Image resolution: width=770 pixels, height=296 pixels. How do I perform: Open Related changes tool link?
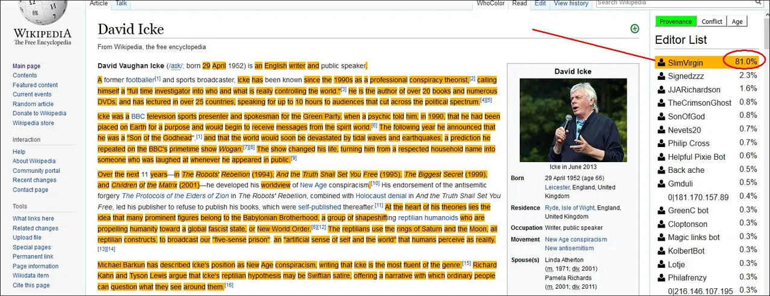(x=35, y=228)
